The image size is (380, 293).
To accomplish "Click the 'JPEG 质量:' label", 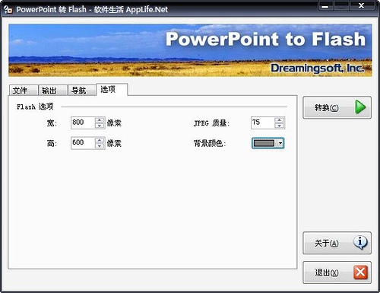I will 211,123.
